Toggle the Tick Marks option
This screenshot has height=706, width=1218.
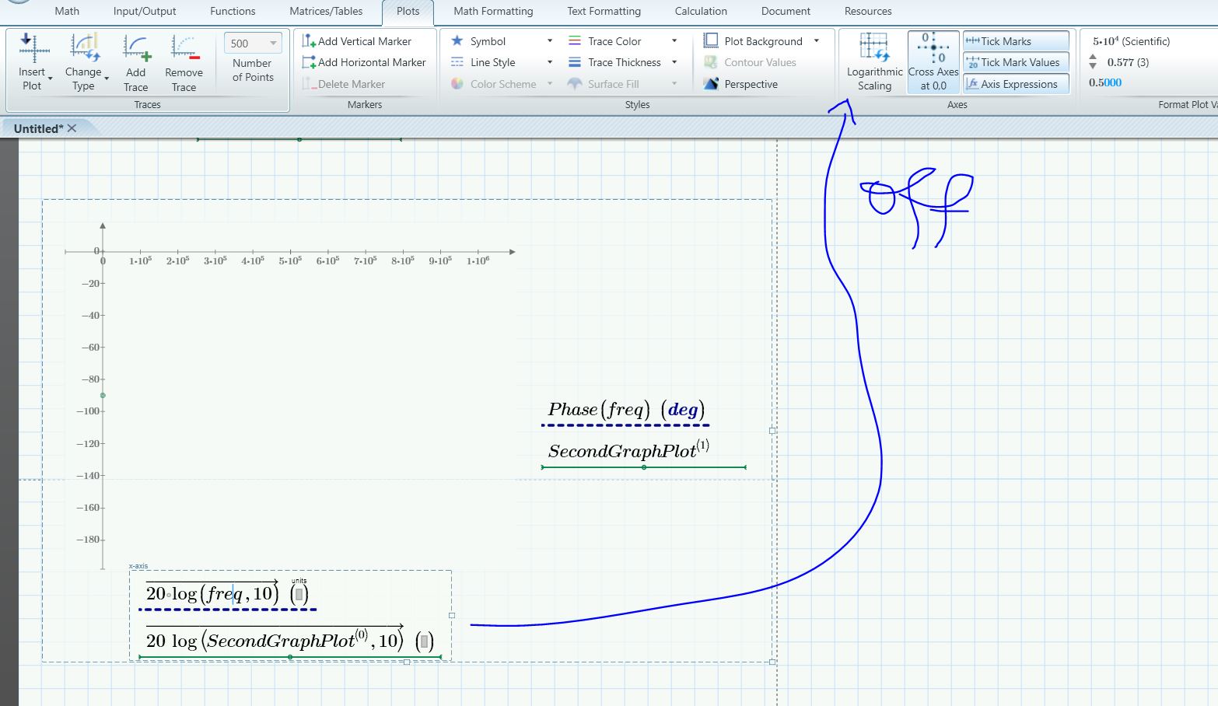tap(1016, 41)
